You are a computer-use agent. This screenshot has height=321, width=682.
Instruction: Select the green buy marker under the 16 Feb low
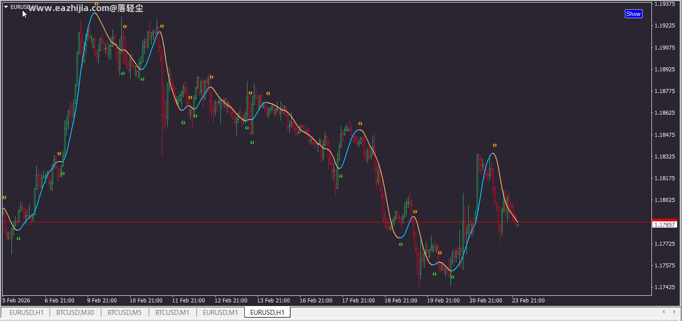341,176
